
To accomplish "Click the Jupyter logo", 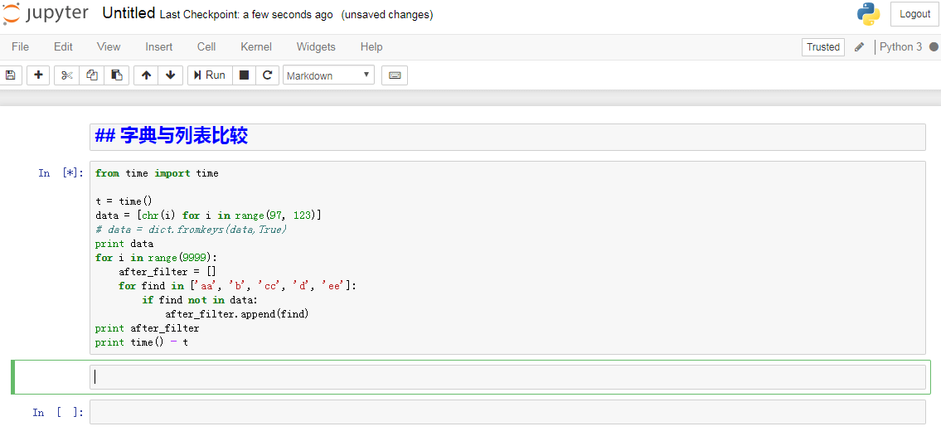I will click(x=46, y=14).
